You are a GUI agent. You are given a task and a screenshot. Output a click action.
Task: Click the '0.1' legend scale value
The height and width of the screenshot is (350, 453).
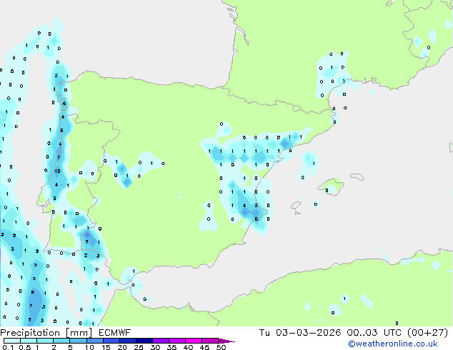pos(8,347)
